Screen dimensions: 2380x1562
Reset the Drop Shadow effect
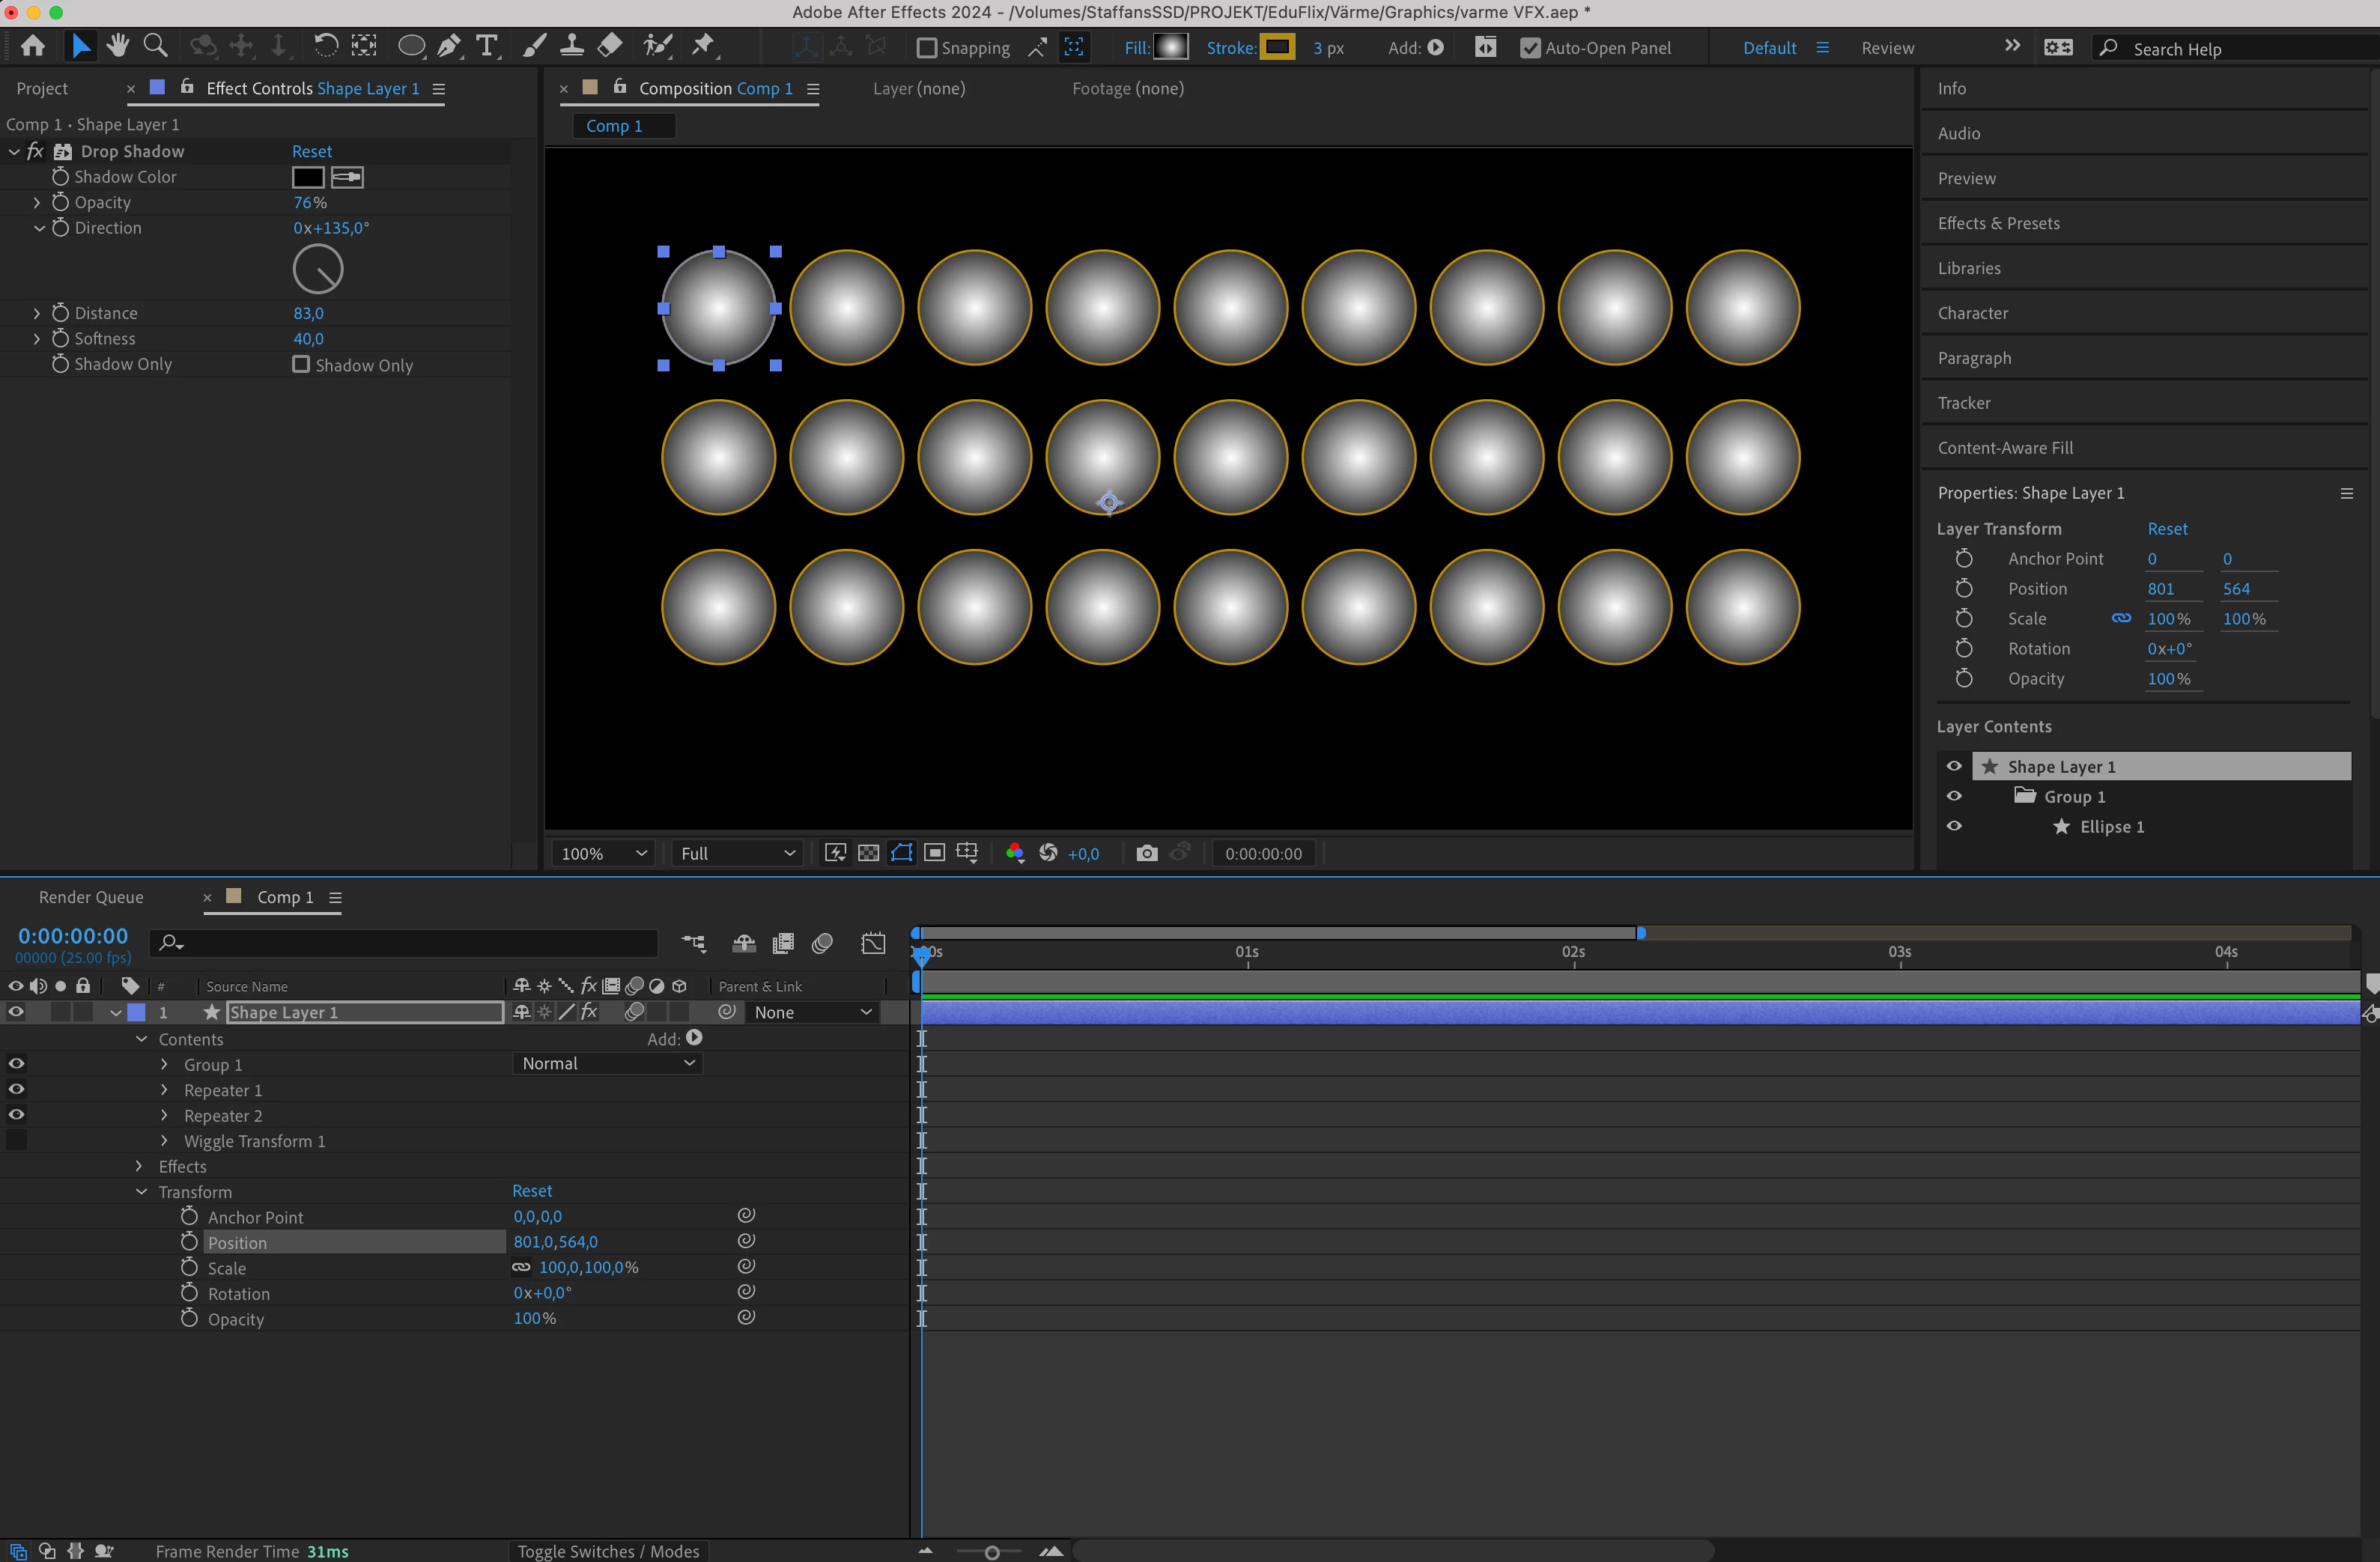(x=312, y=151)
